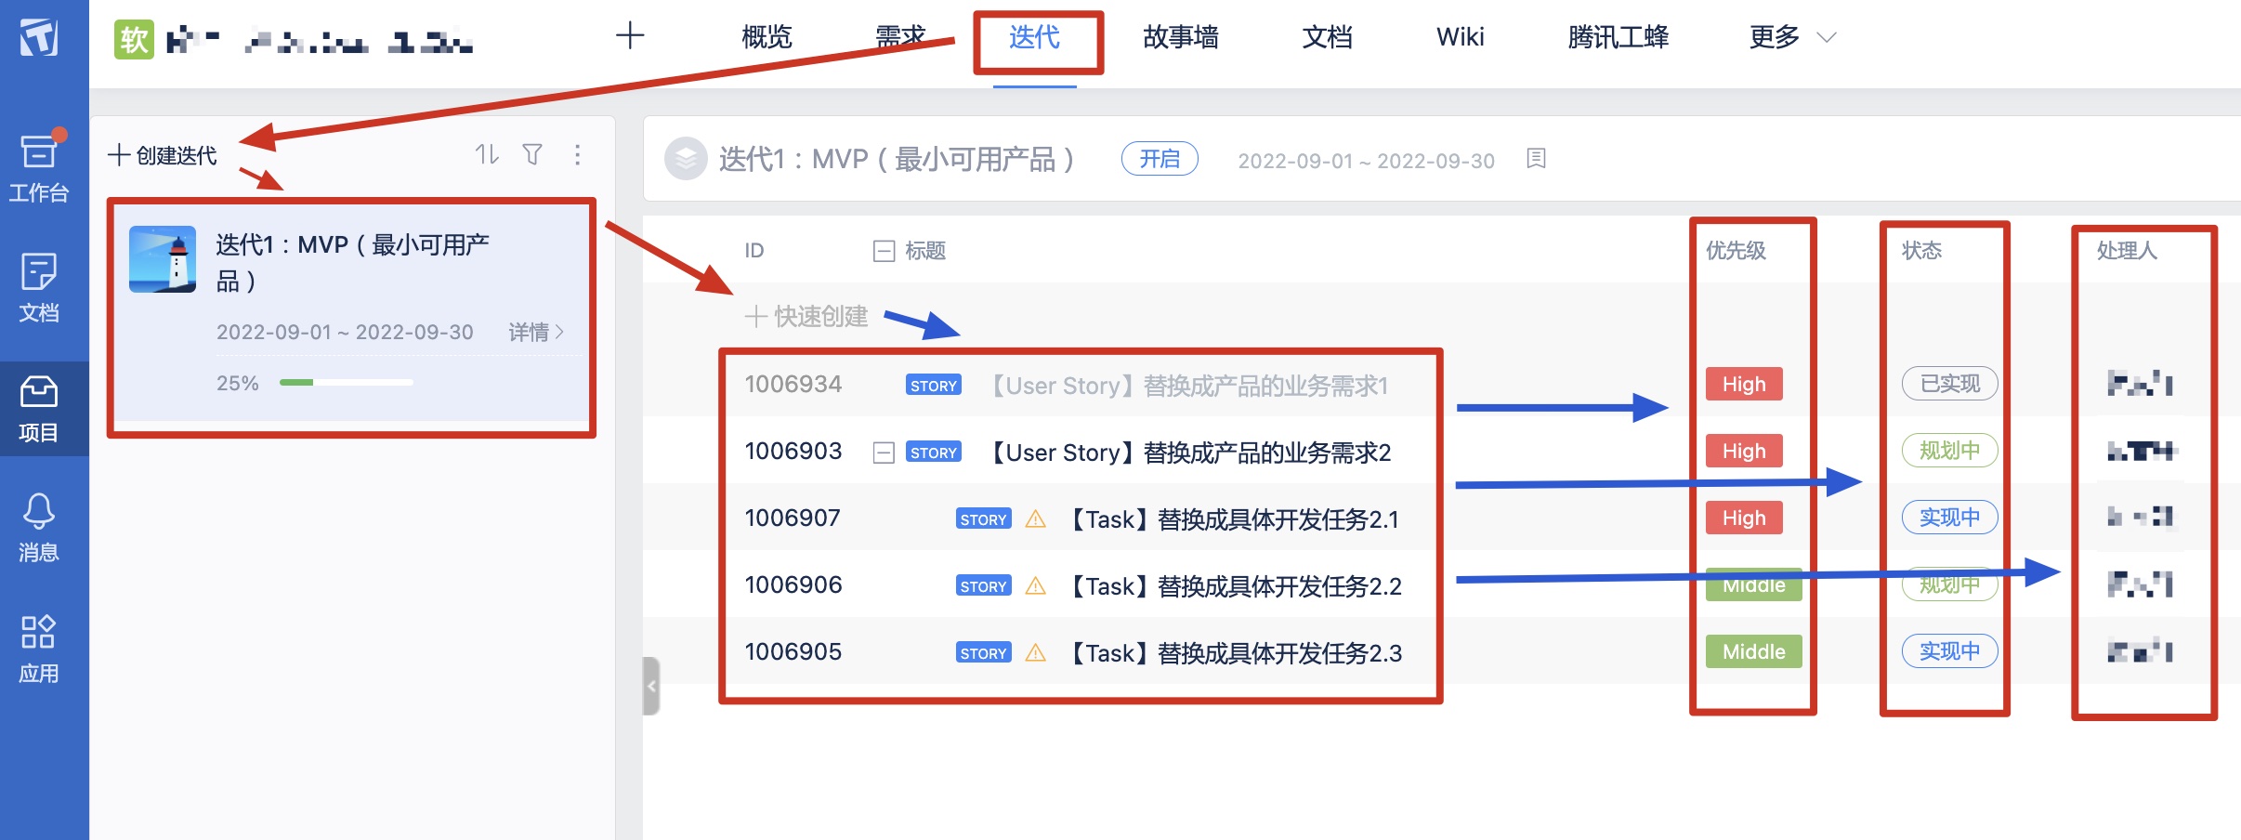Click the iteration title 迭代1：MVP in header

pos(896,159)
